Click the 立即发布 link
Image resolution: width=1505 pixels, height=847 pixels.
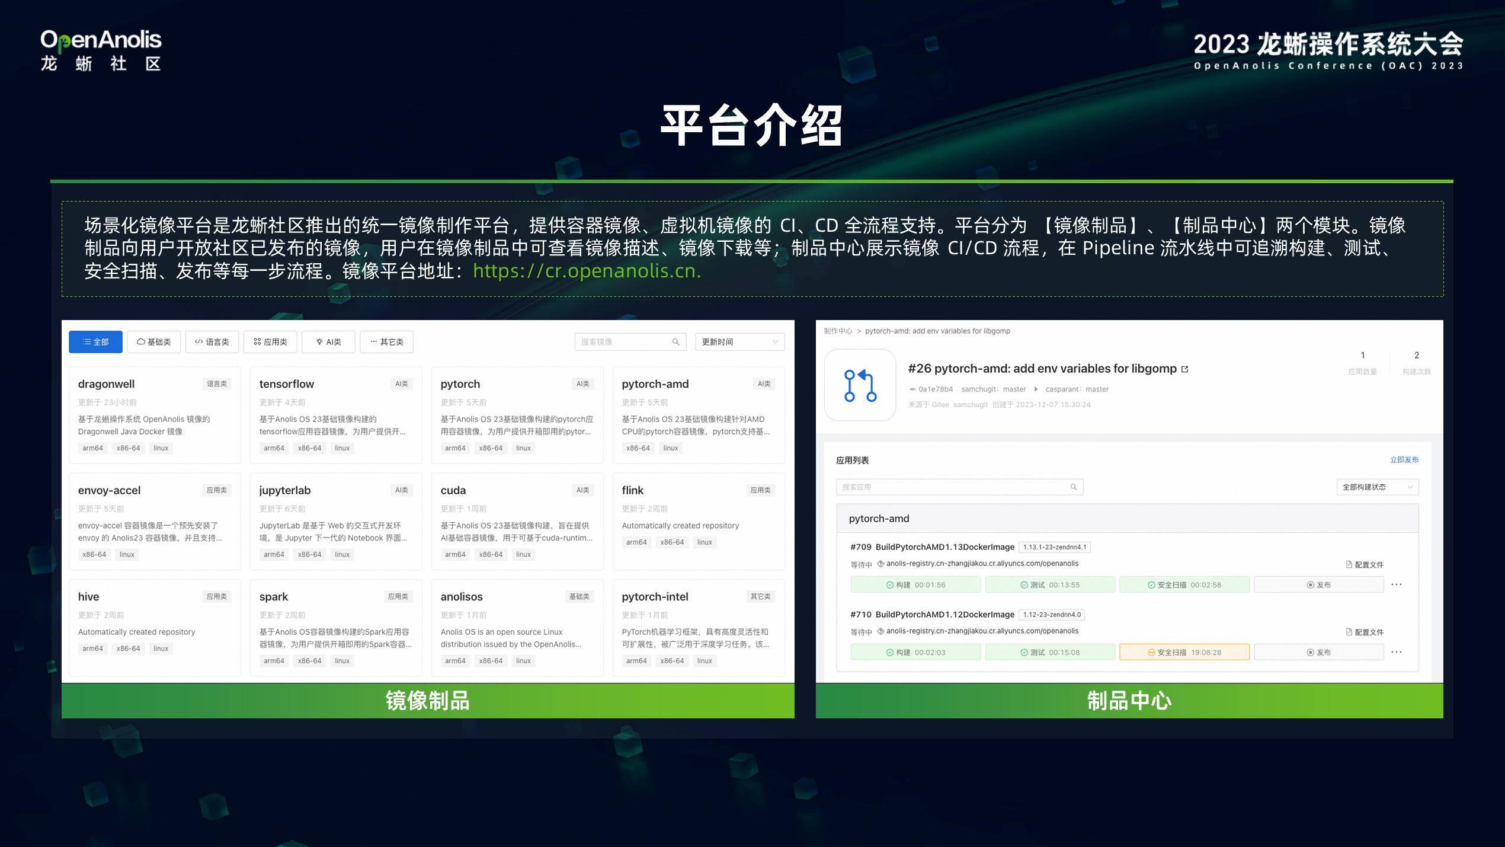[1404, 459]
